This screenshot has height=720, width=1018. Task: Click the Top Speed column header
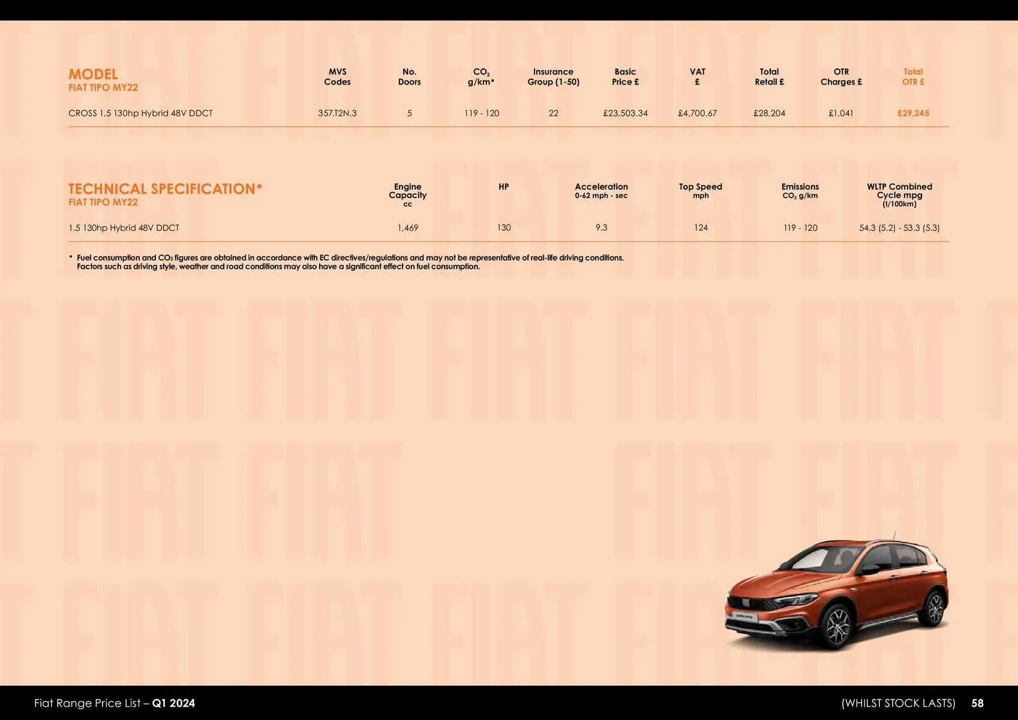click(701, 191)
